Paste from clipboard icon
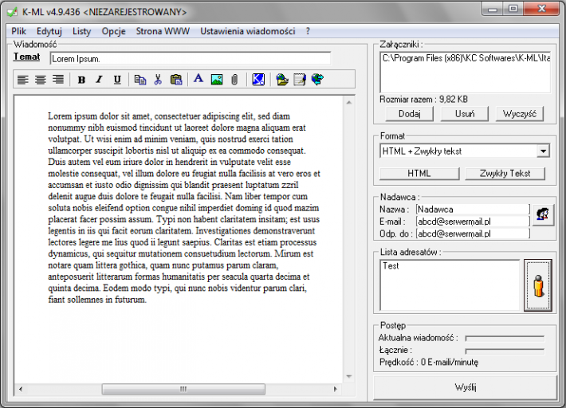This screenshot has height=408, width=566. point(176,80)
